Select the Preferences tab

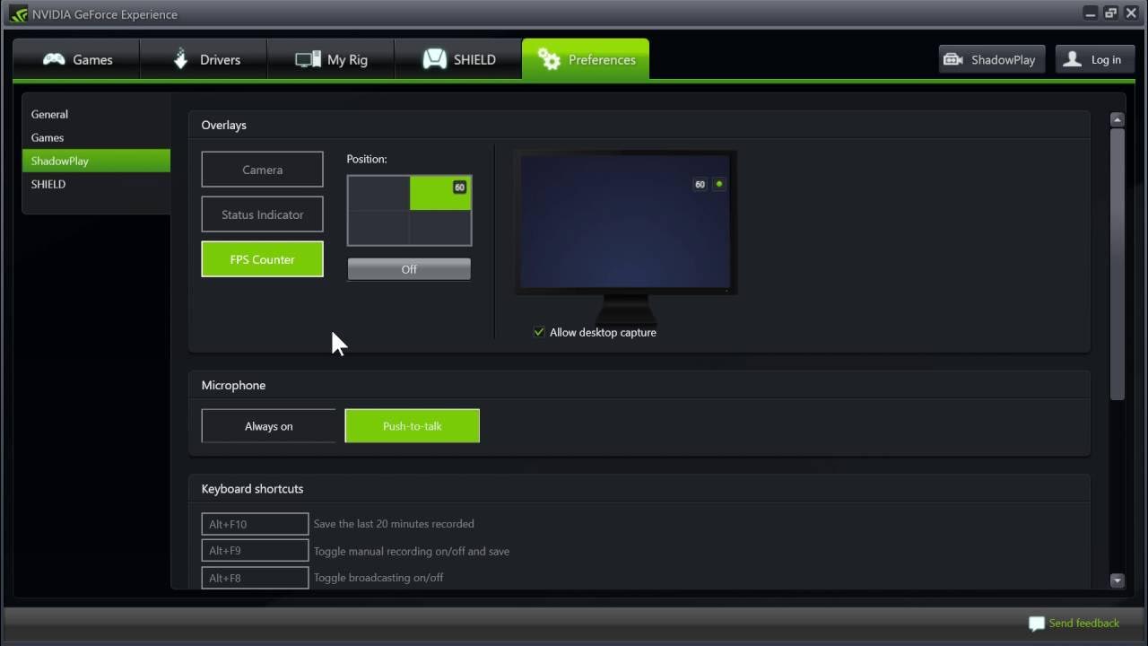coord(586,59)
